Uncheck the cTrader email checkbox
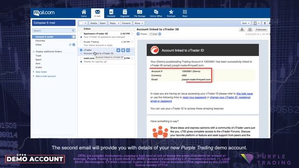299x168 pixels. point(81,50)
